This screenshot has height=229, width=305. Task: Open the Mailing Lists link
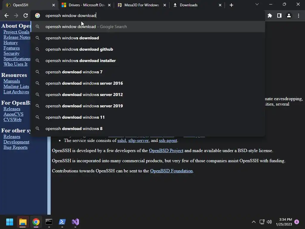[16, 86]
